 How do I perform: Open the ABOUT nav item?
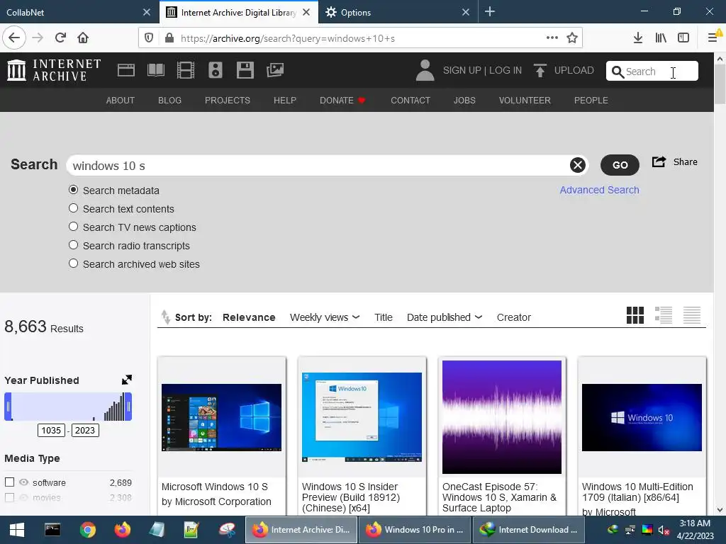coord(121,101)
